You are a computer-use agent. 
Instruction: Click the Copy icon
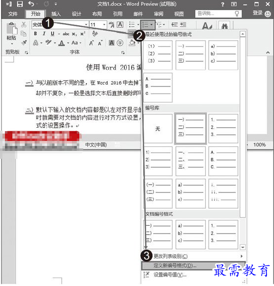tap(23, 34)
